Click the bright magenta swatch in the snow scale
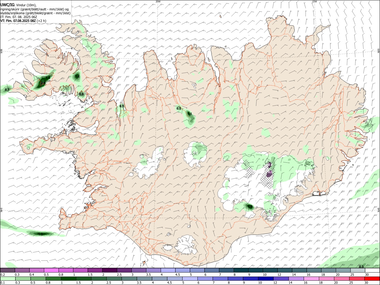The width and height of the screenshot is (380, 285). click(51, 270)
